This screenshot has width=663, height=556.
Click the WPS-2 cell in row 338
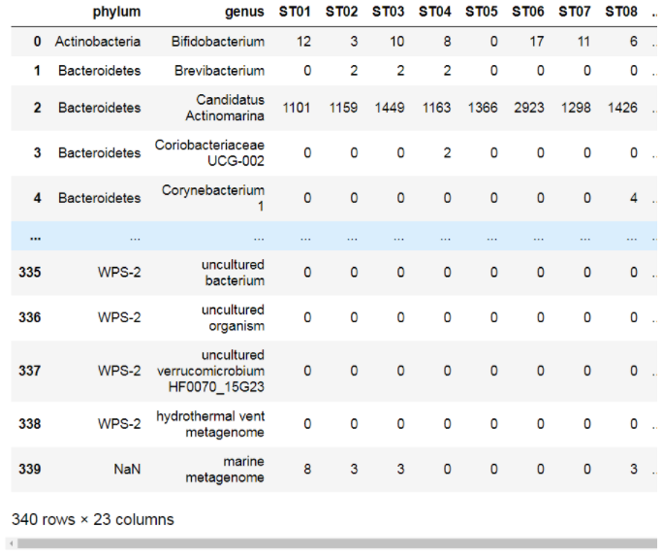pos(119,424)
